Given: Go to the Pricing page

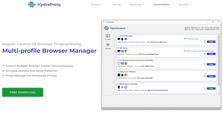Looking at the screenshot, I should tap(116, 4).
